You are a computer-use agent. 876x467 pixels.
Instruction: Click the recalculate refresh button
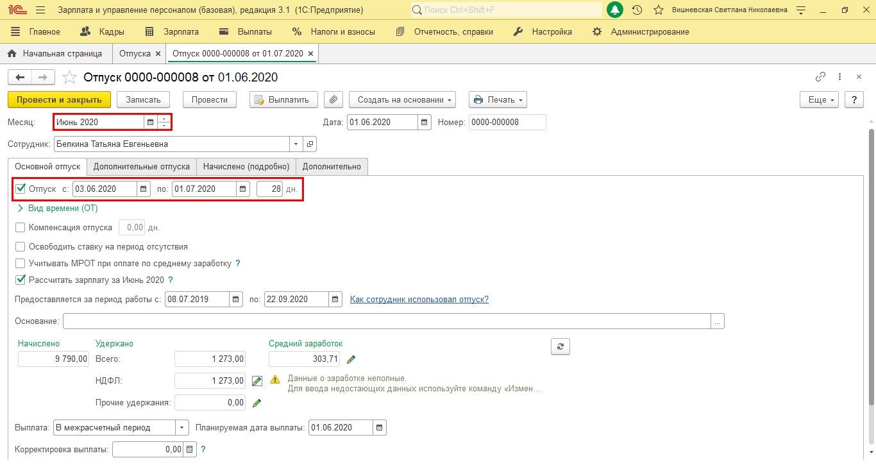coord(560,346)
